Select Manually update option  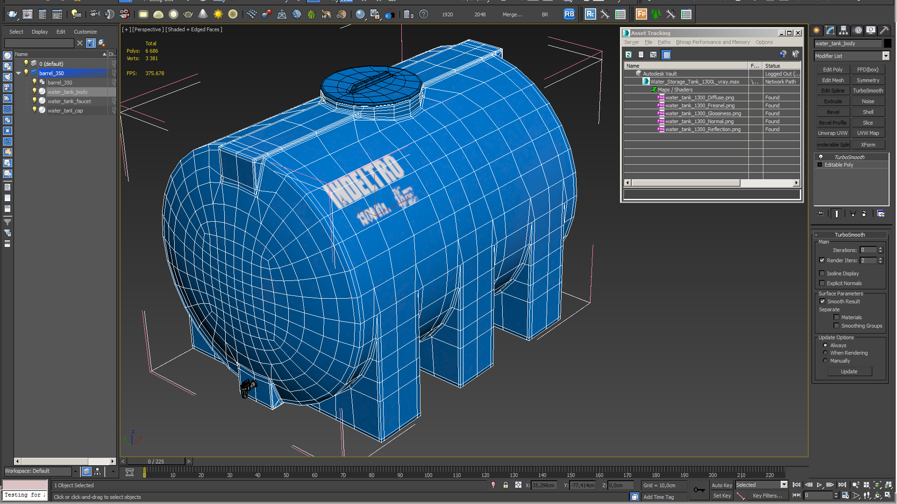(x=825, y=361)
